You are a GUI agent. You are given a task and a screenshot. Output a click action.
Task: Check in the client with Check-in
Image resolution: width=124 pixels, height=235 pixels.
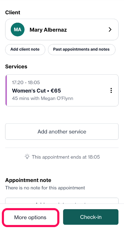coord(91,217)
